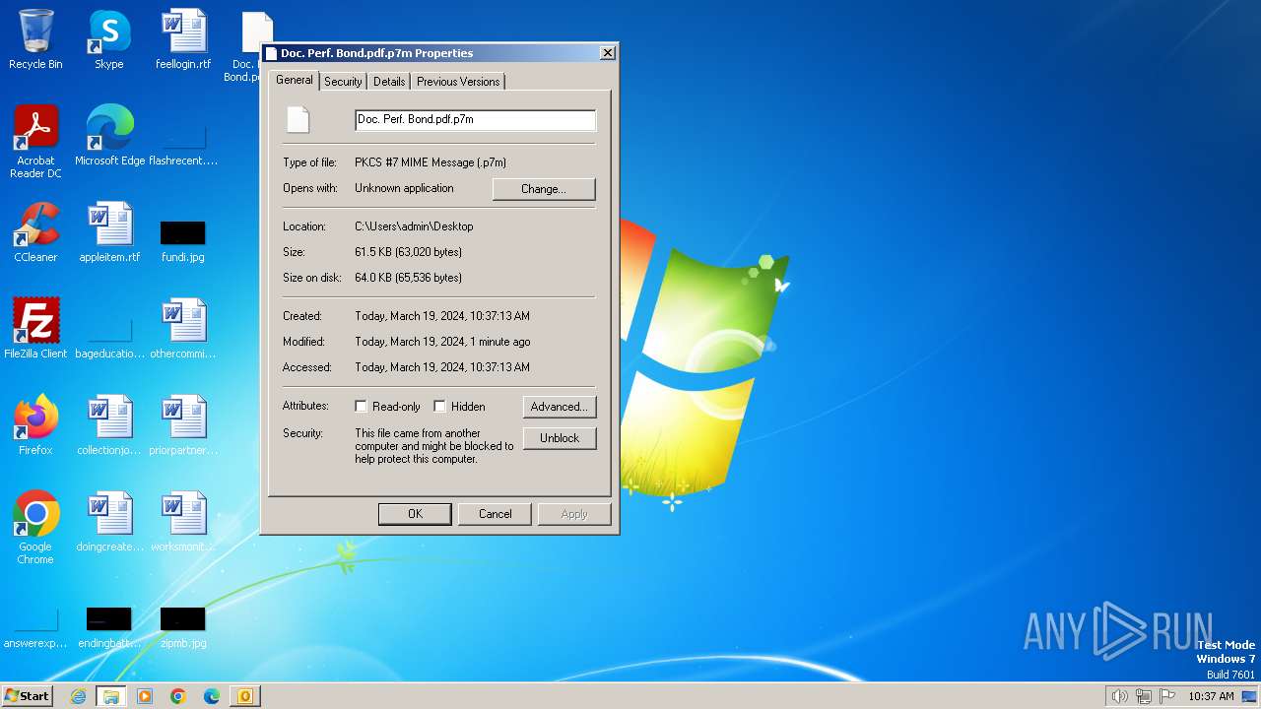Viewport: 1261px width, 709px height.
Task: Select the othercommi... document icon
Action: coord(183,329)
